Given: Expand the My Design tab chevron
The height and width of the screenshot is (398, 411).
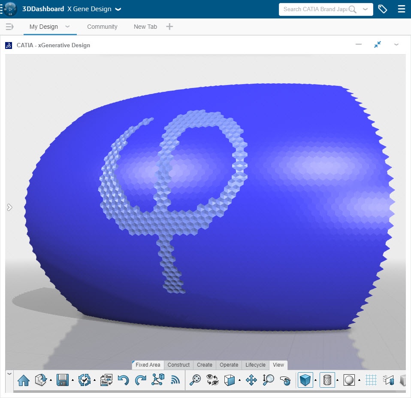Looking at the screenshot, I should 67,27.
